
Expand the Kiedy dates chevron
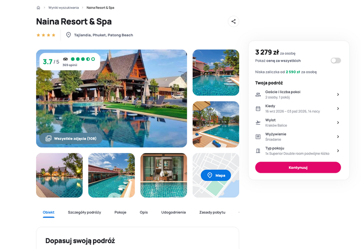pyautogui.click(x=338, y=109)
